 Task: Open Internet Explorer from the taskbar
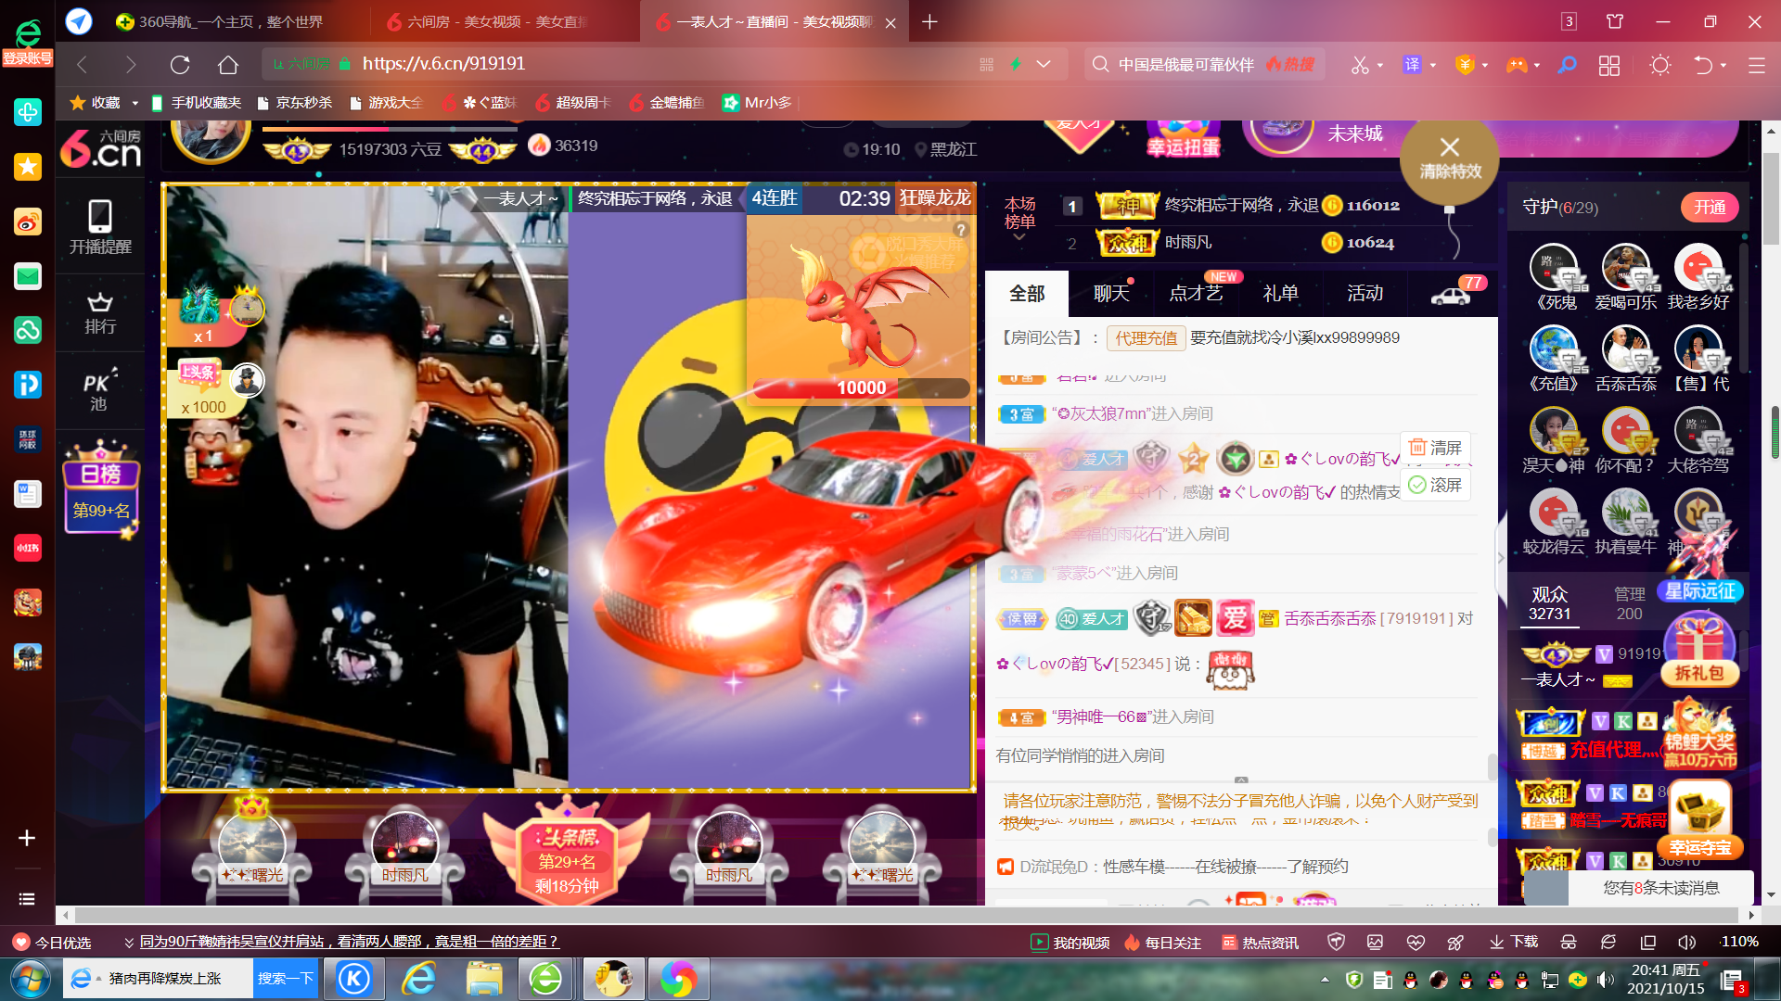click(419, 979)
